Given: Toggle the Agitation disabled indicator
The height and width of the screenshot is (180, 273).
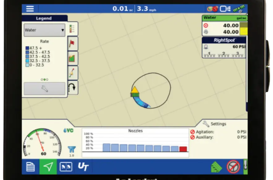Looking at the screenshot, I should (193, 132).
